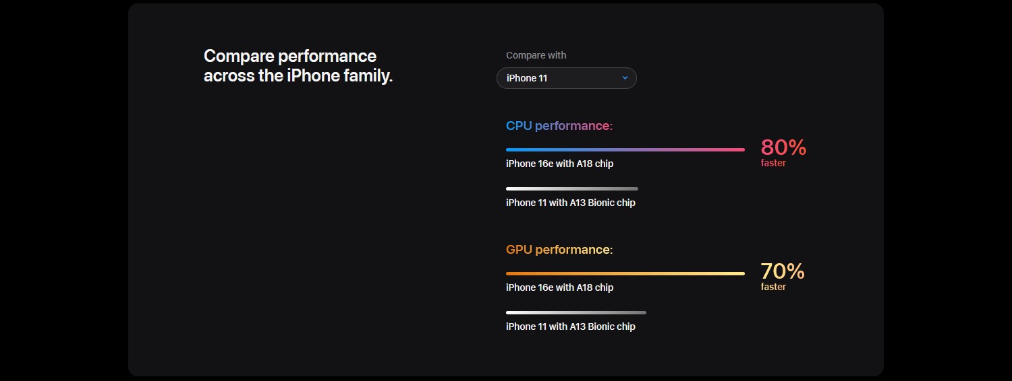Click the yellow 'faster' text under 70%
1012x381 pixels.
click(x=773, y=287)
